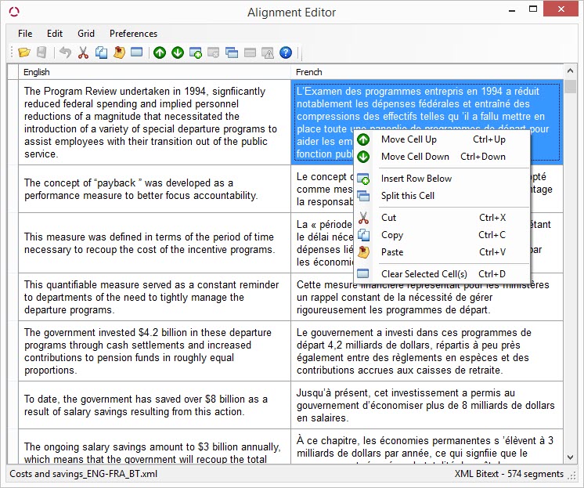Click toolbar green Move Cell Down arrow

178,52
